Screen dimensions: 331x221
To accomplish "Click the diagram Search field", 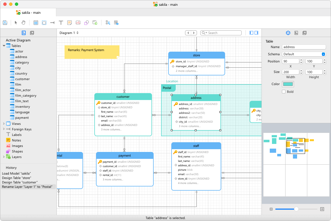I will 221,33.
